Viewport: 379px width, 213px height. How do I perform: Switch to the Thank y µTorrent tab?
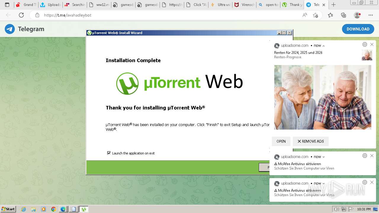(x=292, y=5)
